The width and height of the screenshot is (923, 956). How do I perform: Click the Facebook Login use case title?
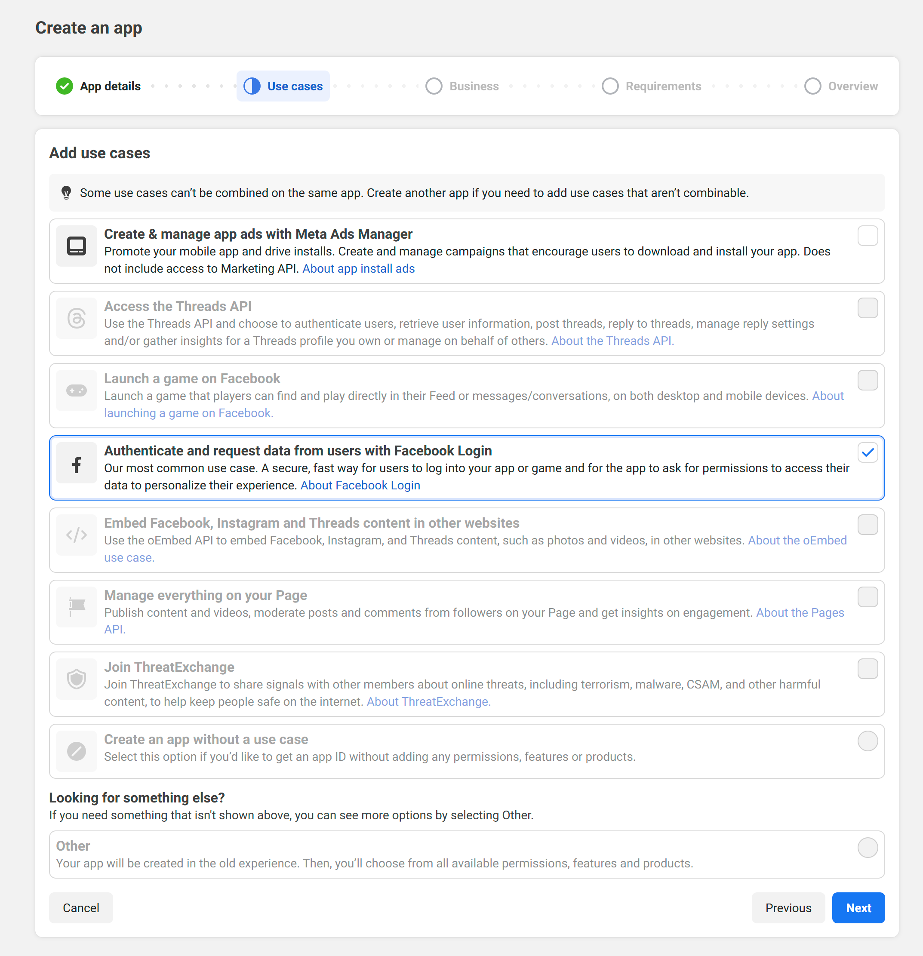(298, 451)
